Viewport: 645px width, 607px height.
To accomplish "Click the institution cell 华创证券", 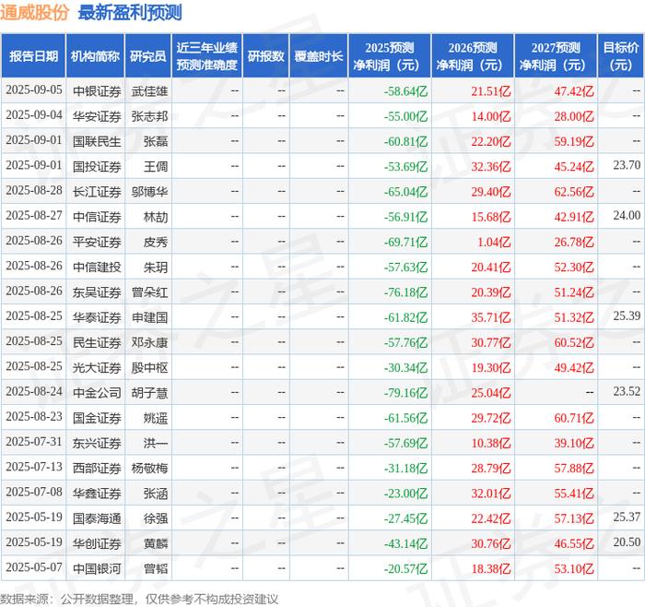I will tap(97, 543).
